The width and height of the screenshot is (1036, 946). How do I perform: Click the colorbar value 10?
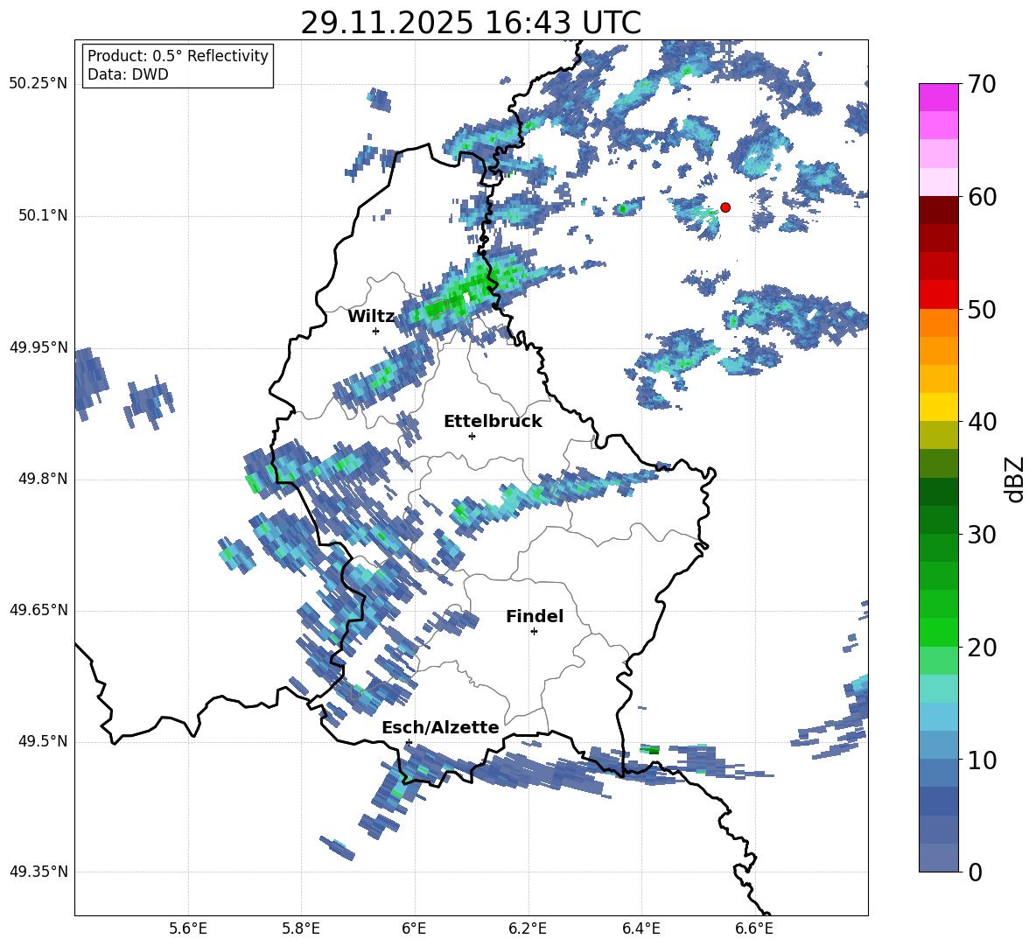click(982, 760)
